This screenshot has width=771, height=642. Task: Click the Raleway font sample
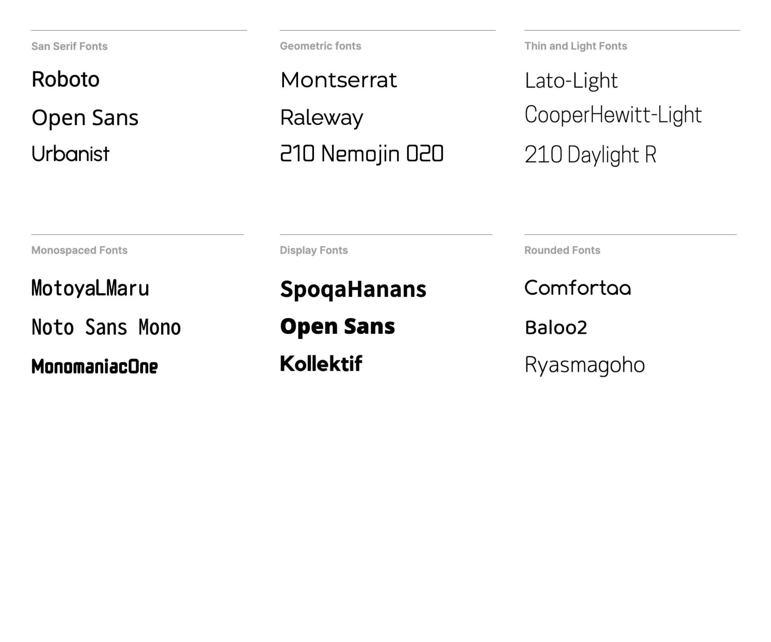tap(322, 118)
